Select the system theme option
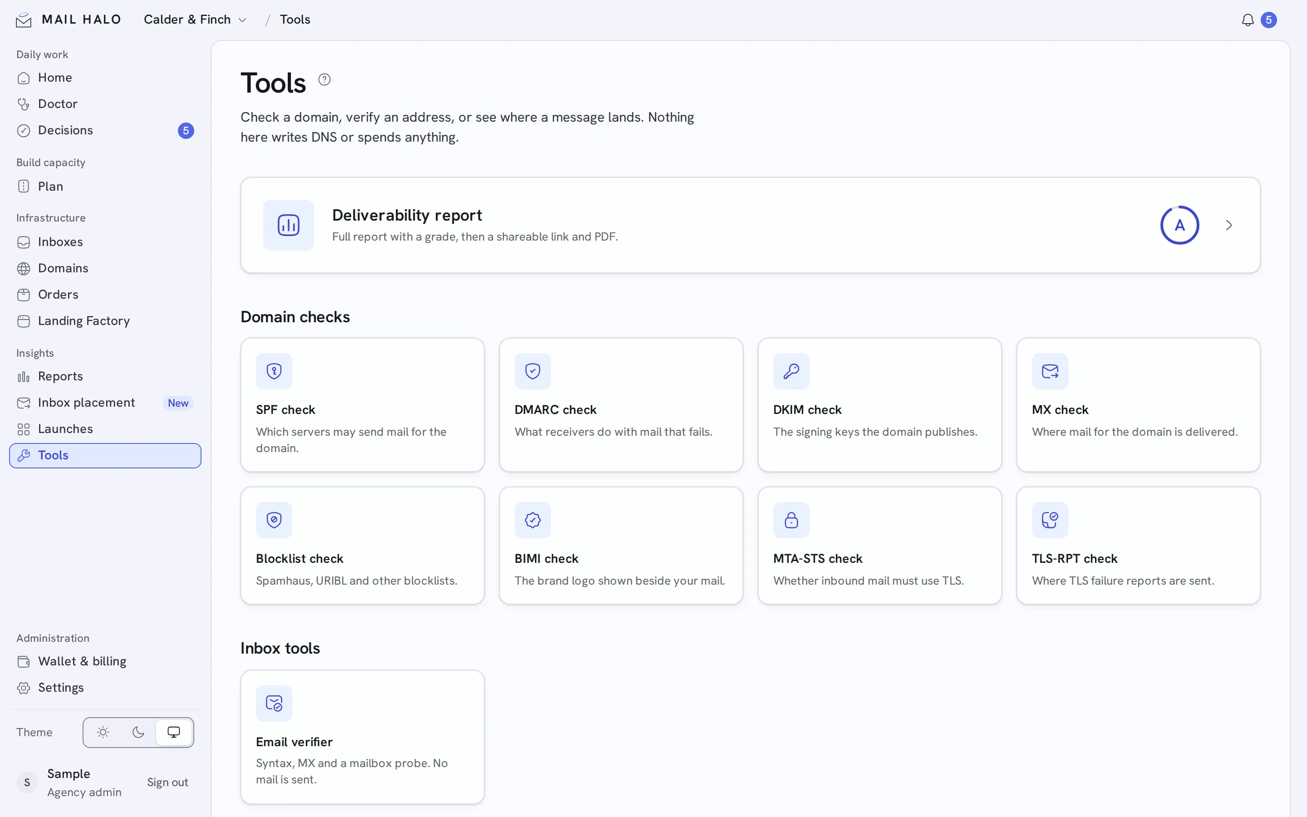The height and width of the screenshot is (817, 1307). coord(174,732)
